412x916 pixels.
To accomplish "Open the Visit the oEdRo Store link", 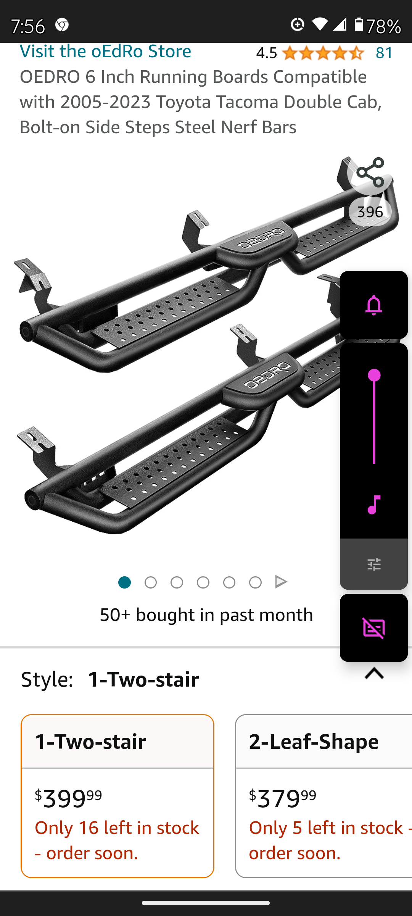I will tap(105, 52).
